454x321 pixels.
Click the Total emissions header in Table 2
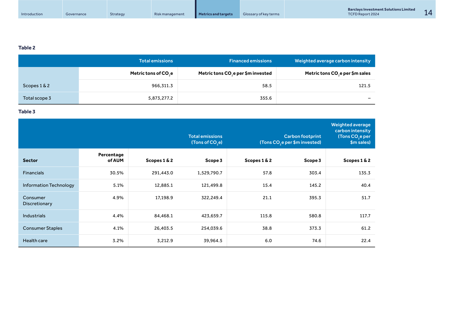[x=156, y=61]
